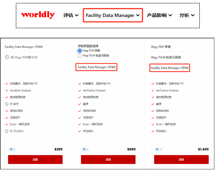Viewport: 215px width, 170px height.
Task: Open the 分析 navigation menu
Action: pos(187,15)
